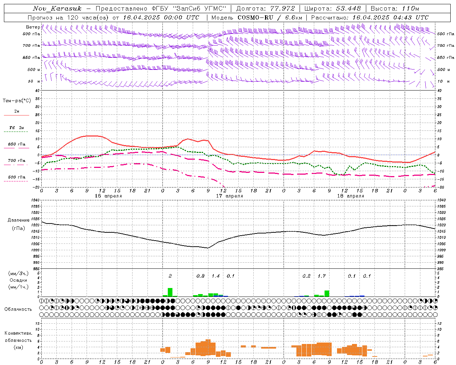Click the Td 2м dew point legend
This screenshot has height=365, width=456.
pyautogui.click(x=16, y=129)
